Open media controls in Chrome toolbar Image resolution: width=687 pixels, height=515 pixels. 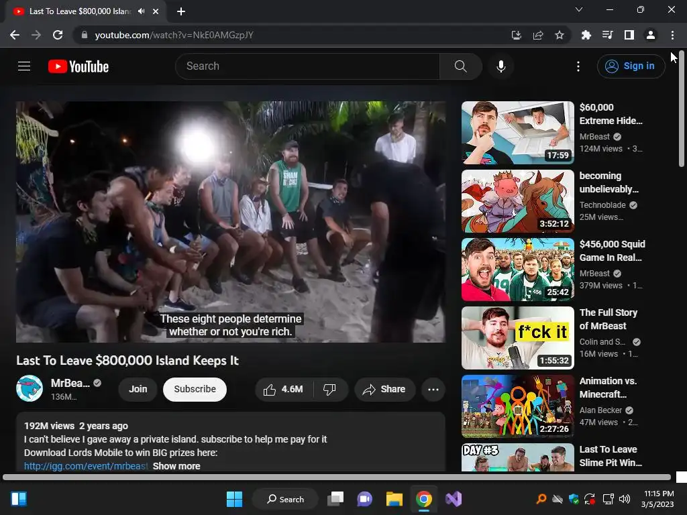[x=607, y=35]
